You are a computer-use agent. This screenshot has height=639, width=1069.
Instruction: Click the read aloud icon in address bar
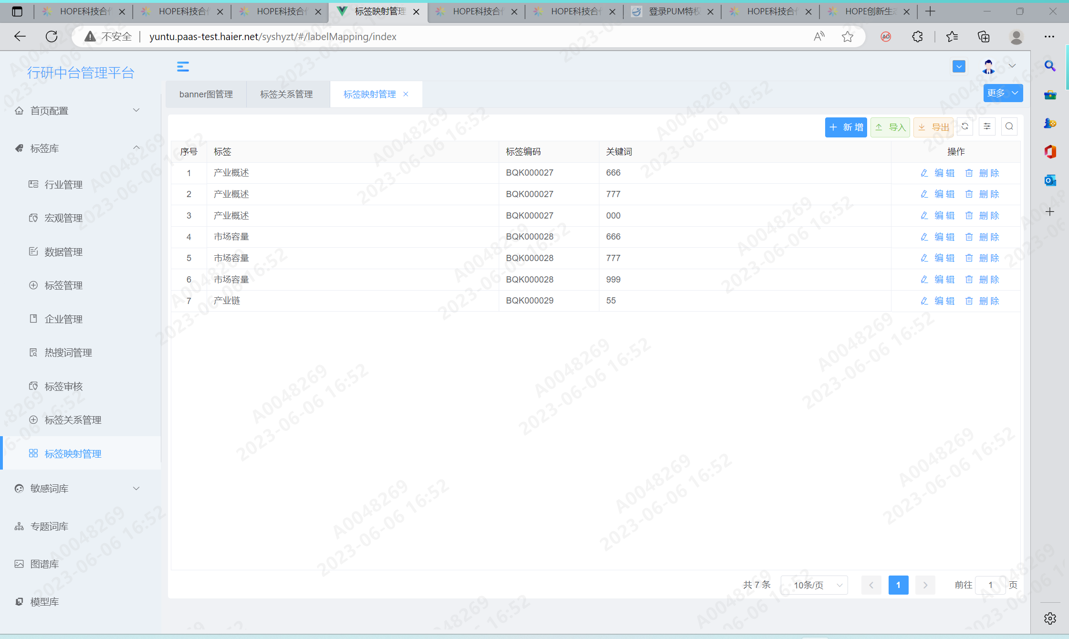pyautogui.click(x=819, y=37)
